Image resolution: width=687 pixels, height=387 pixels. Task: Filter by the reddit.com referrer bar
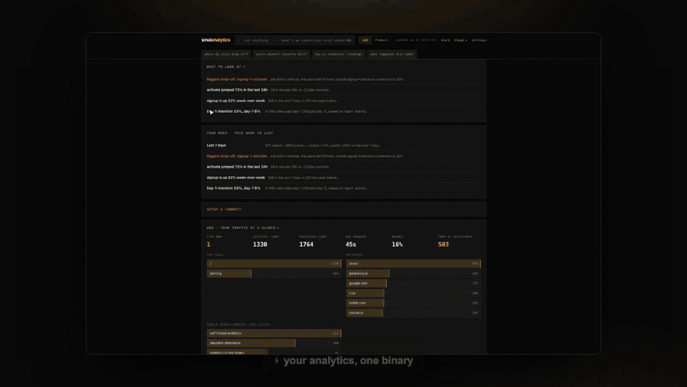point(413,303)
